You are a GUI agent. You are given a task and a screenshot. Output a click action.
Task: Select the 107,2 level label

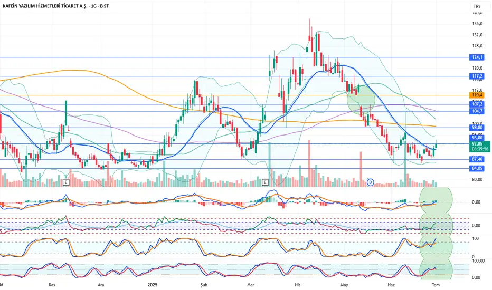477,104
